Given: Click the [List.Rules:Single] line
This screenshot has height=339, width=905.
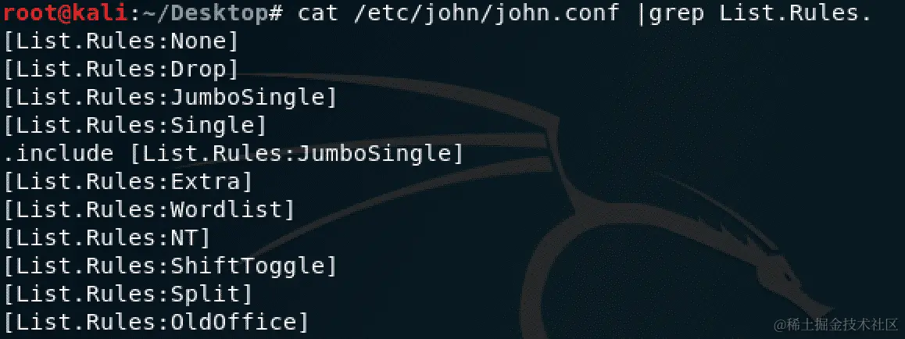Looking at the screenshot, I should [135, 125].
